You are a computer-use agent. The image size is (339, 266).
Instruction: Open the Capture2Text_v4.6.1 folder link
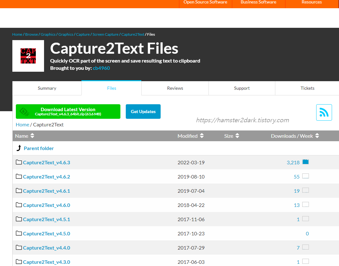[47, 191]
